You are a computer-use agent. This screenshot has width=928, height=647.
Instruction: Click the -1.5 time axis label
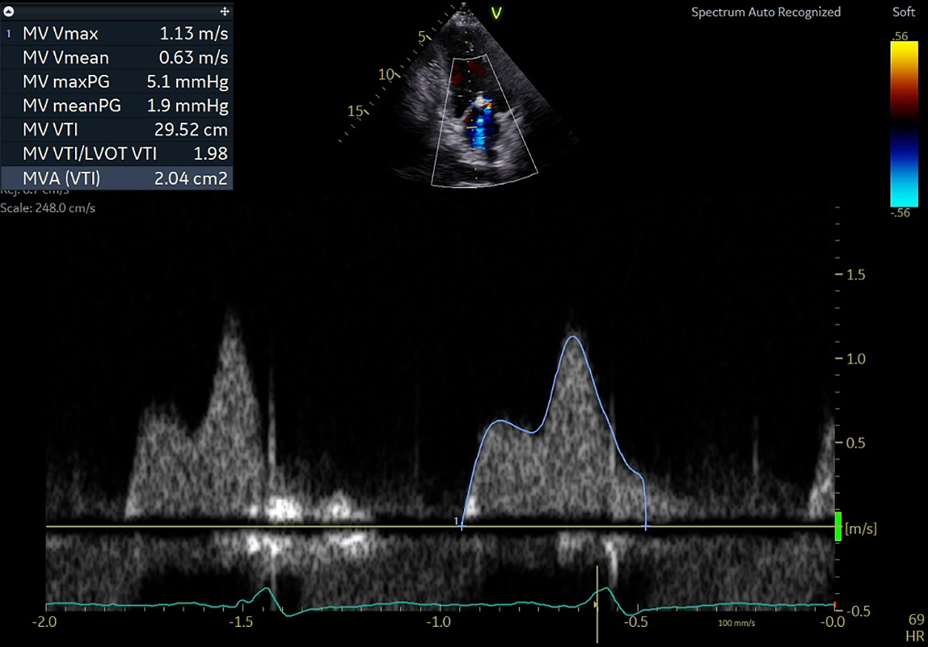tap(243, 621)
